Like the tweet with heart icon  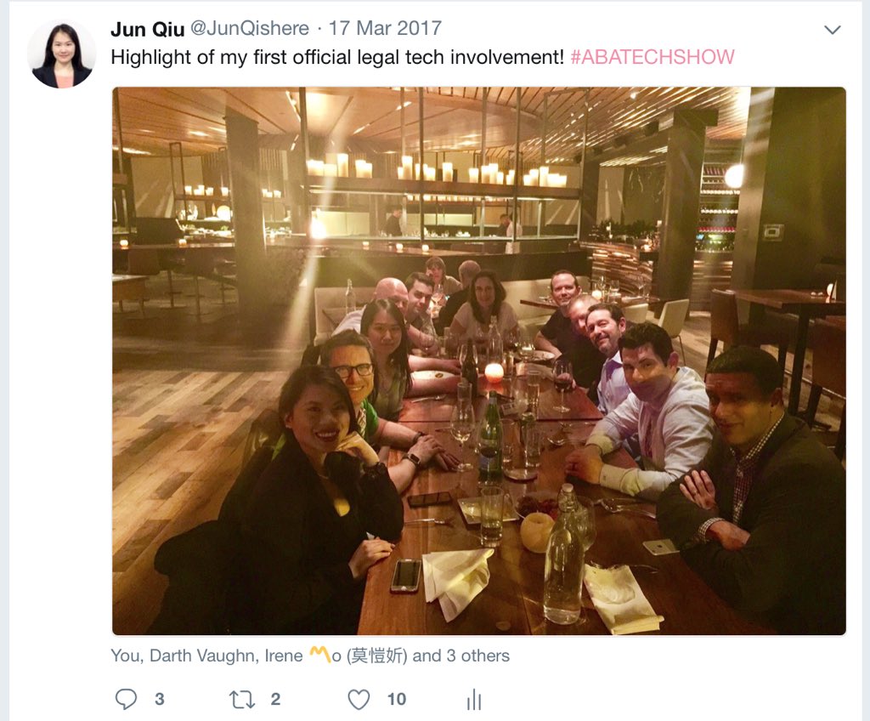click(359, 700)
